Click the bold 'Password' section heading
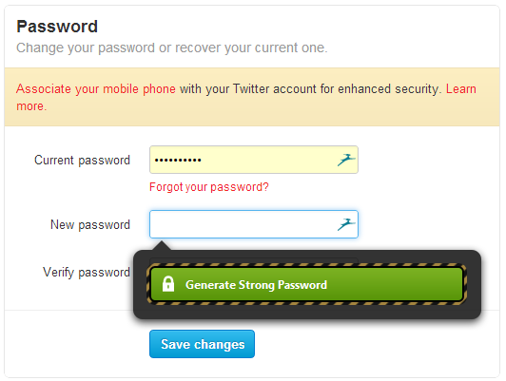This screenshot has width=506, height=381. [x=57, y=27]
